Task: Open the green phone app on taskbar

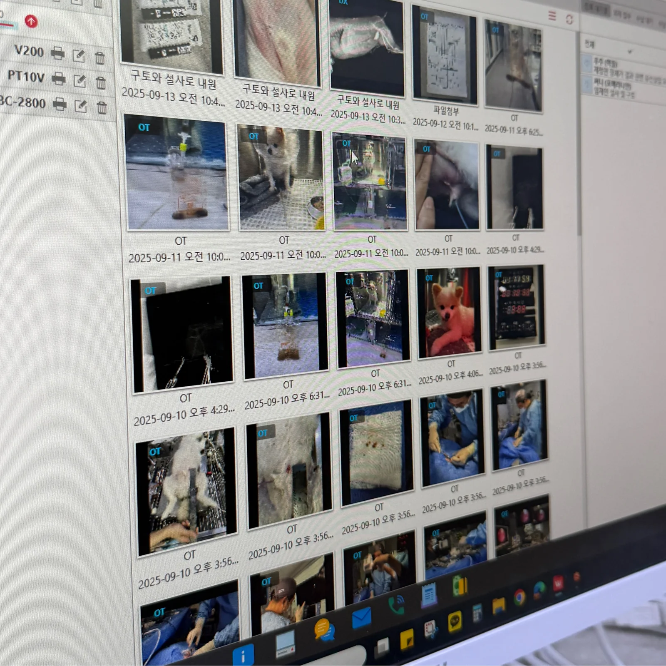Action: (x=396, y=606)
